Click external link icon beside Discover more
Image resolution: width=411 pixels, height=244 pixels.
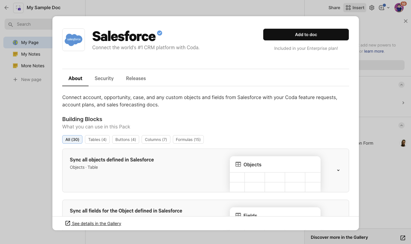pos(403,238)
